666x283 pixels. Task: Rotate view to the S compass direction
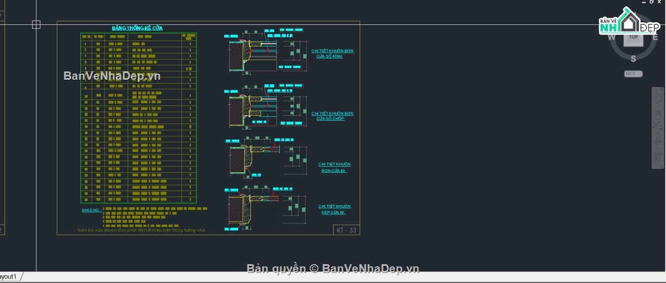633,58
